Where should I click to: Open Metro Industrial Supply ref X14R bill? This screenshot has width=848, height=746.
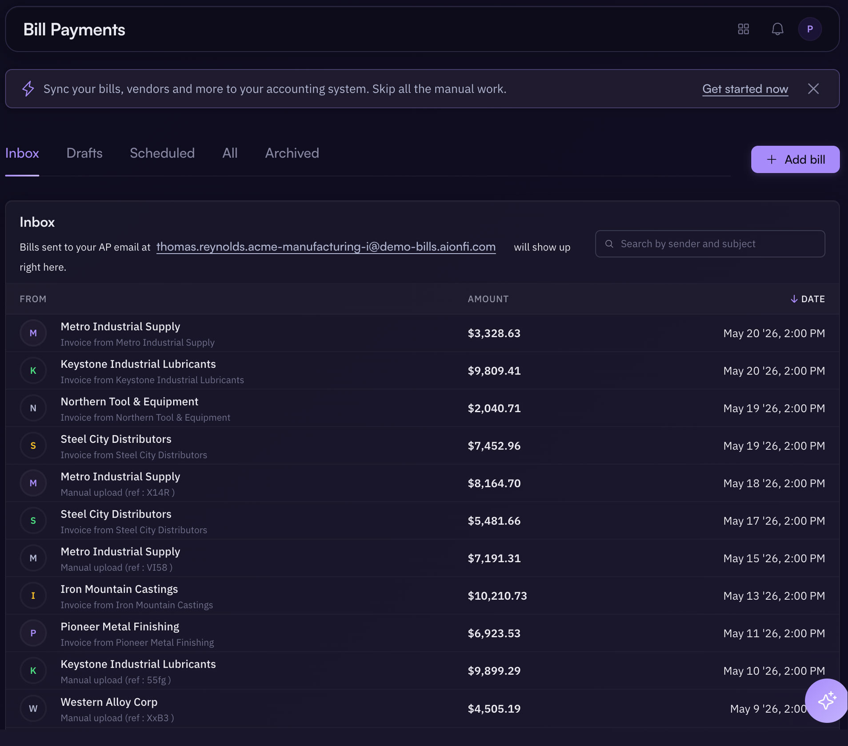tap(422, 483)
